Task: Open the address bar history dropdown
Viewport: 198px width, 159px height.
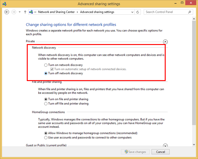Action: pyautogui.click(x=132, y=12)
